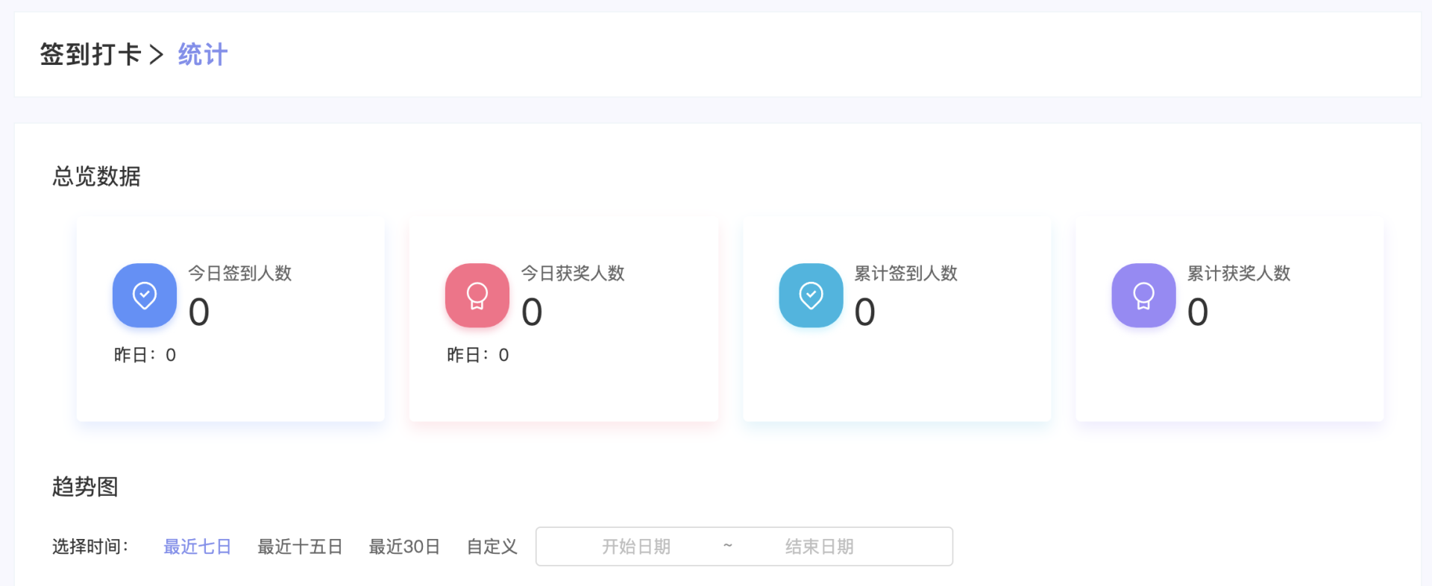1432x586 pixels.
Task: Click the blue shield icon for 今日签到人数
Action: [x=145, y=295]
